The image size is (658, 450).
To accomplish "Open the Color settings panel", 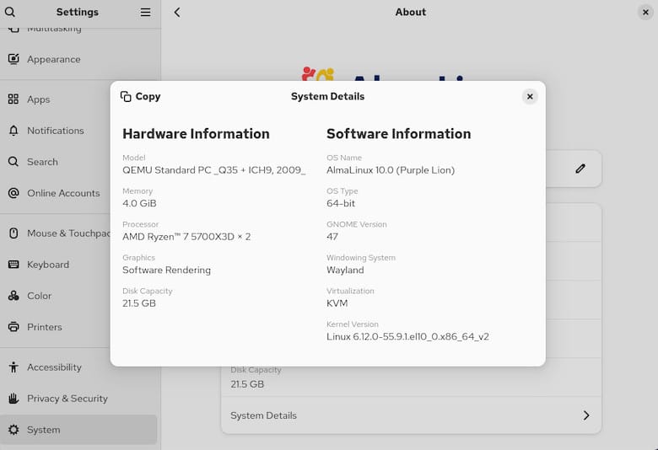I will (78, 296).
